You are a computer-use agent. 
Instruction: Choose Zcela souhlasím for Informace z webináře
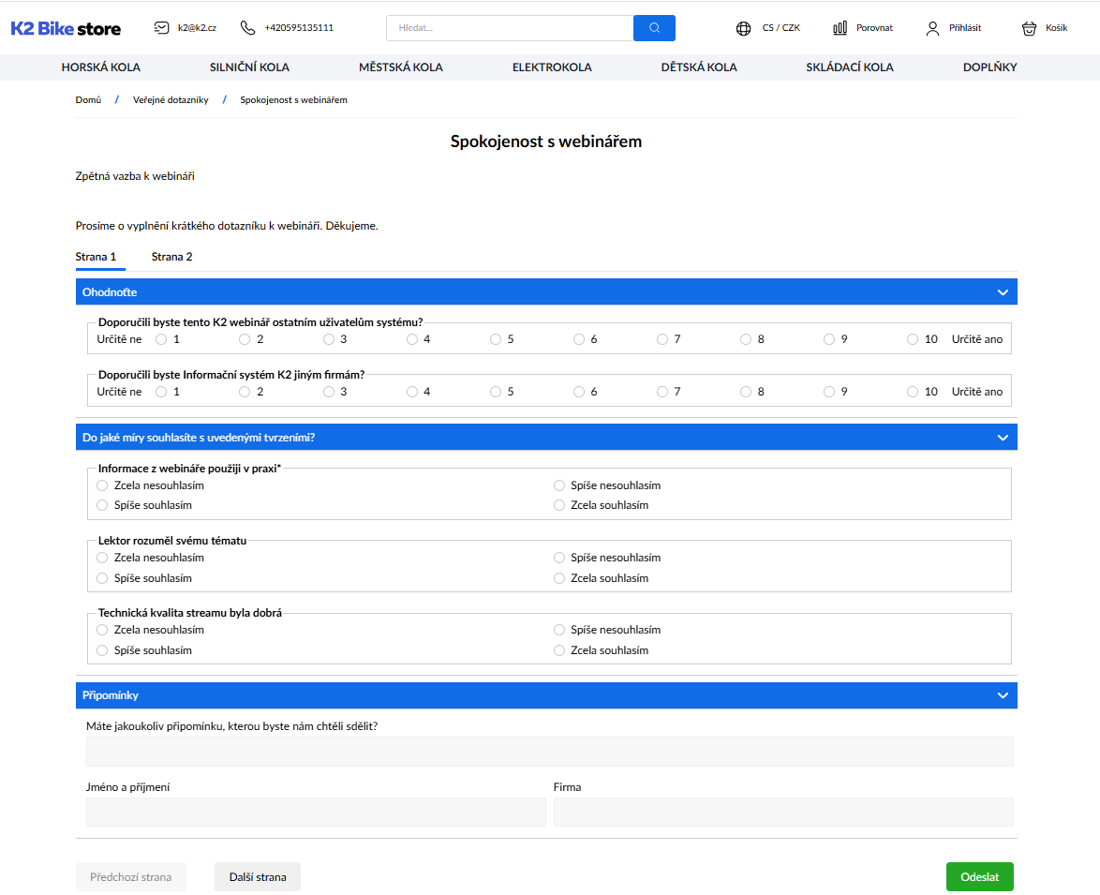[x=559, y=505]
